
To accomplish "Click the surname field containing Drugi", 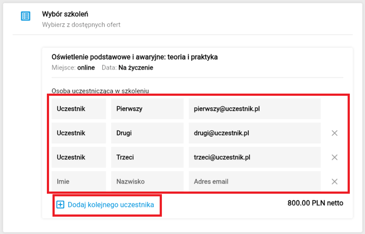I will (147, 133).
